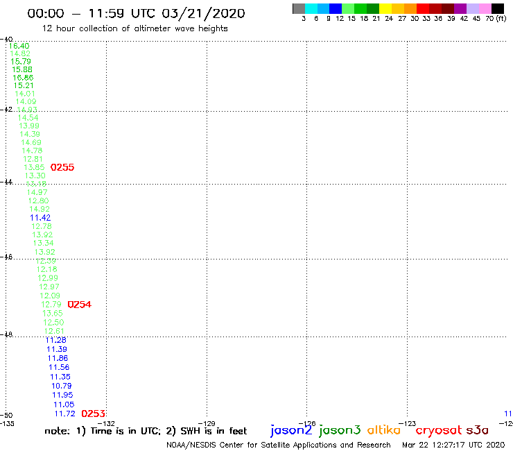Click the wave height value 13.30
The width and height of the screenshot is (513, 451).
[x=35, y=176]
